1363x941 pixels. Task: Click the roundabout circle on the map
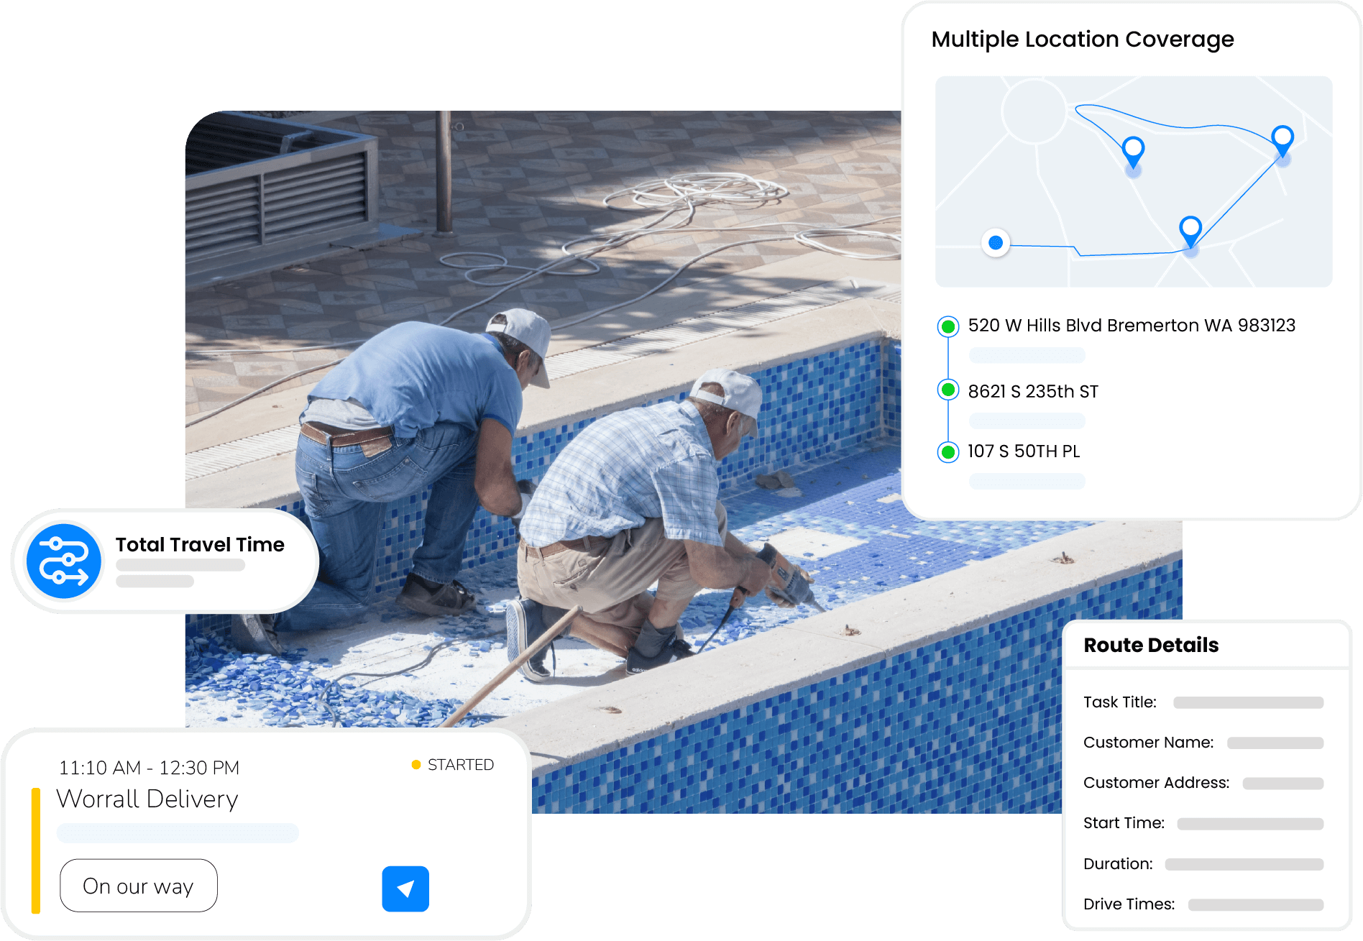pyautogui.click(x=1034, y=111)
